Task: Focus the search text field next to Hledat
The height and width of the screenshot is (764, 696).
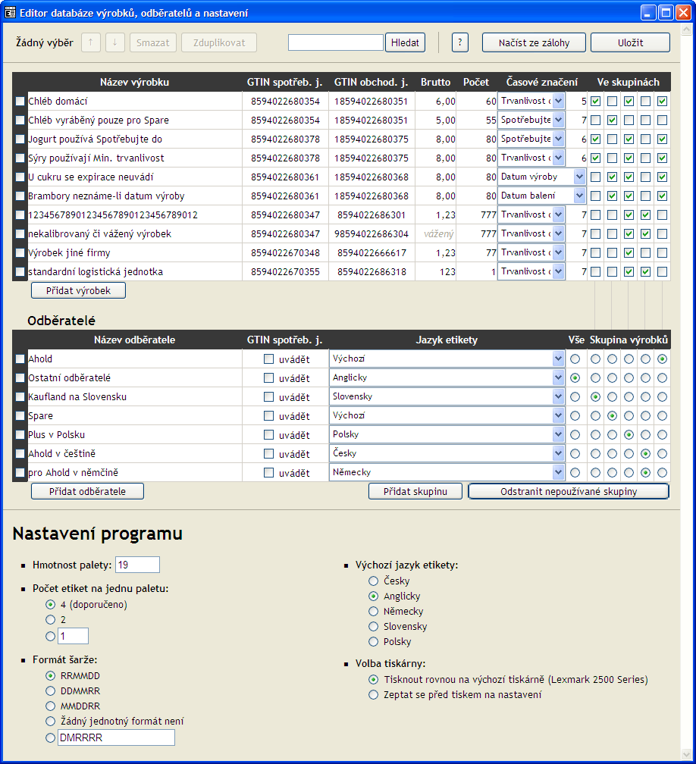Action: click(x=336, y=43)
